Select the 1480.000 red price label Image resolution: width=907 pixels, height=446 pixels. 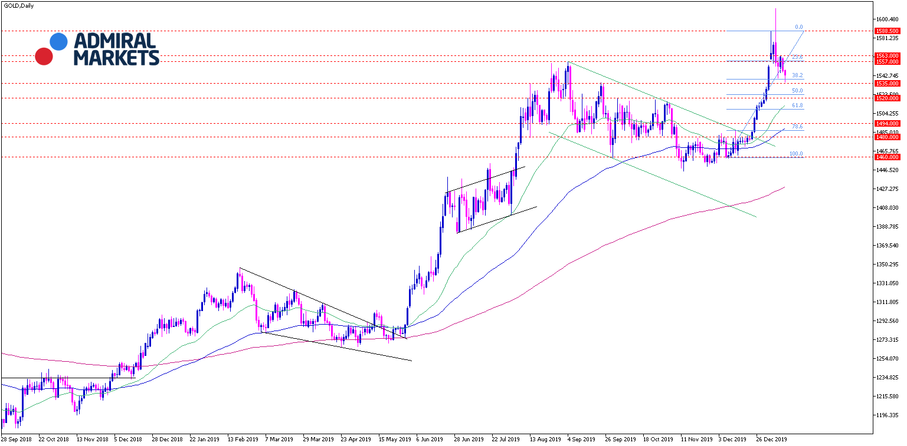point(887,137)
